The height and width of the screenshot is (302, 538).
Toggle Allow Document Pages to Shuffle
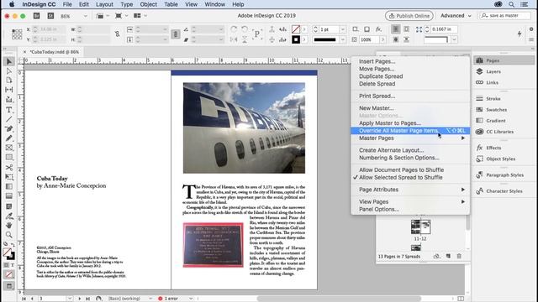(x=401, y=169)
